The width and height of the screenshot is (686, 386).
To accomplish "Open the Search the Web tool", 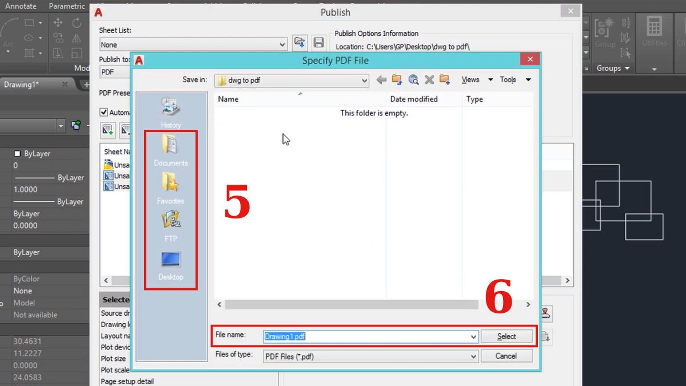I will pyautogui.click(x=413, y=80).
